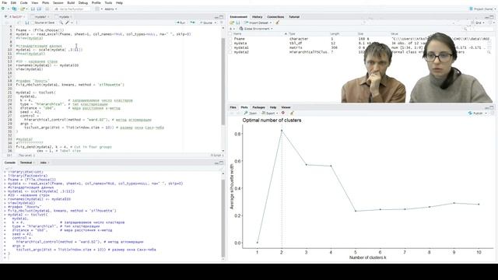Open the Tools menu
Viewport: 498px width, 280px height.
pyautogui.click(x=108, y=2)
